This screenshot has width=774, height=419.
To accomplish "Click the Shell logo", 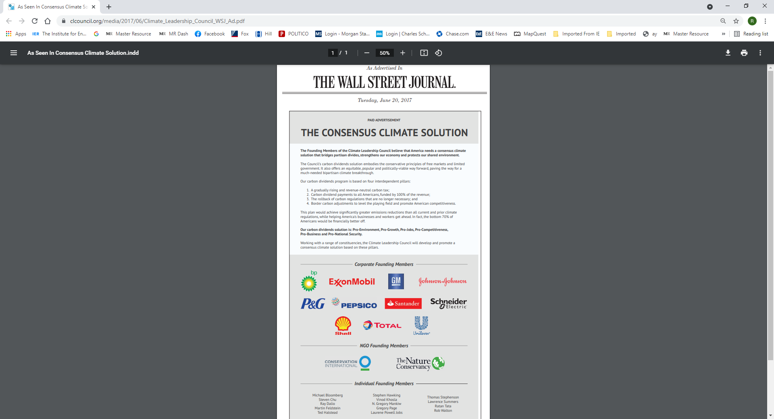I will [343, 326].
